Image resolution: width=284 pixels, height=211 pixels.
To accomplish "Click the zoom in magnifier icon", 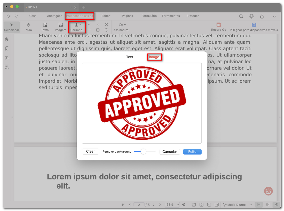I will tap(184, 205).
